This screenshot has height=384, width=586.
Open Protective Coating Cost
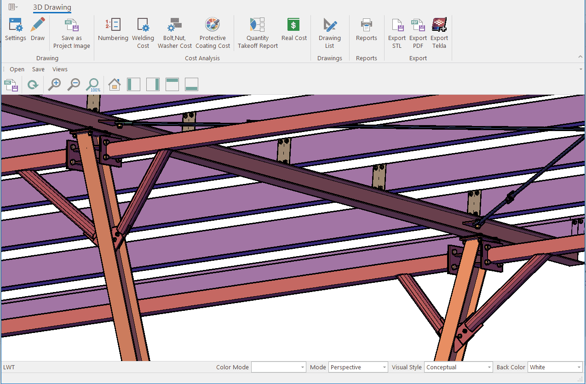click(x=213, y=34)
